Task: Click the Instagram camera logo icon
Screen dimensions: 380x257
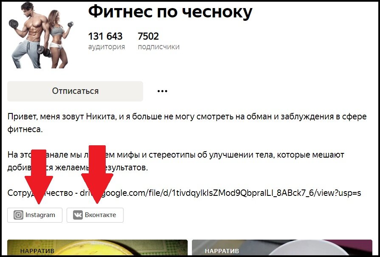Action: click(x=18, y=215)
